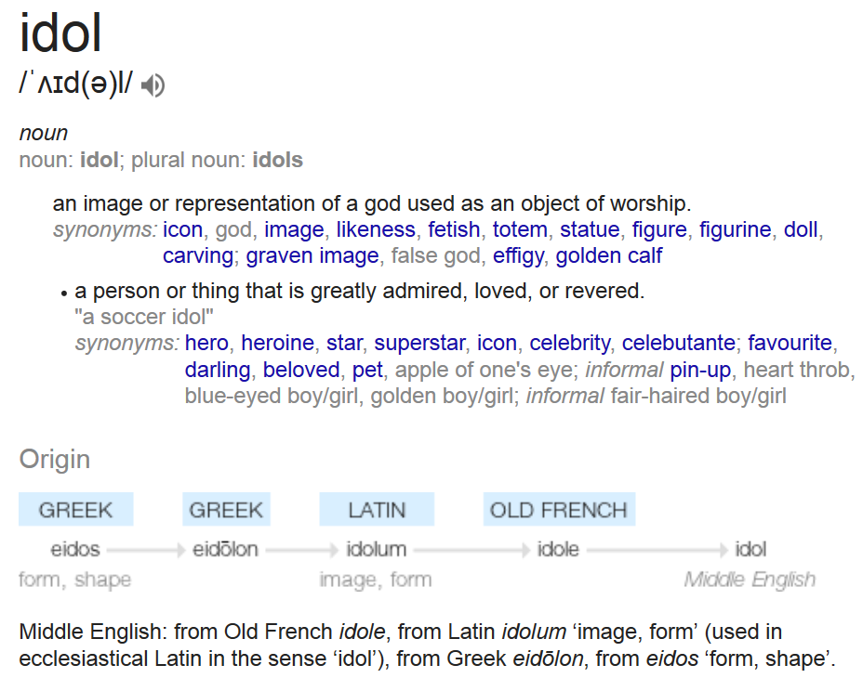This screenshot has width=863, height=678.
Task: Click the 'effigy' synonym link
Action: tap(518, 256)
